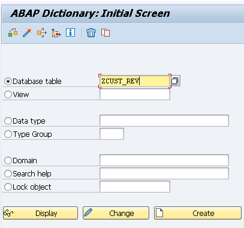Click the Lock object input field

point(135,187)
